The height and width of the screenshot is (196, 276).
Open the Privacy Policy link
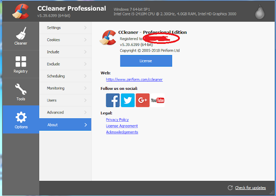pyautogui.click(x=117, y=119)
